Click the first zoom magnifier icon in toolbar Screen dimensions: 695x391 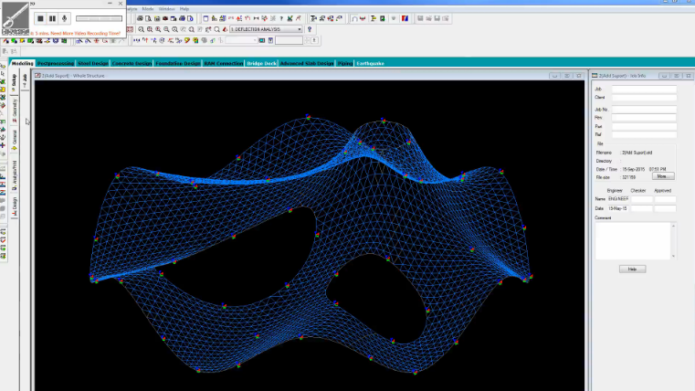[x=140, y=29]
